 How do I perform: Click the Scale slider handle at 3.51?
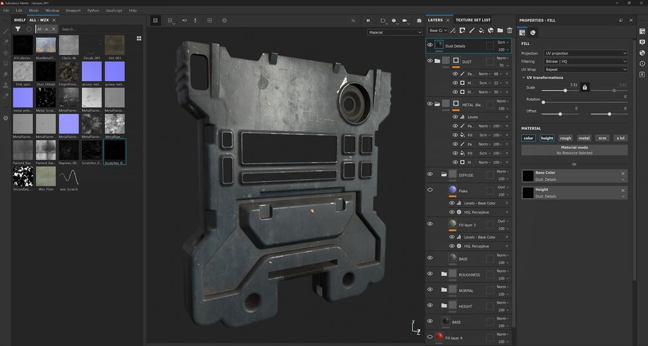tap(565, 90)
